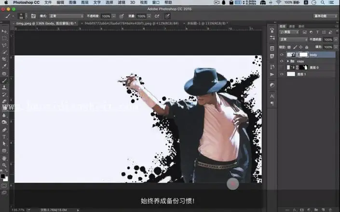Open the brush panel toggle icon
The image size is (340, 212).
pyautogui.click(x=33, y=16)
